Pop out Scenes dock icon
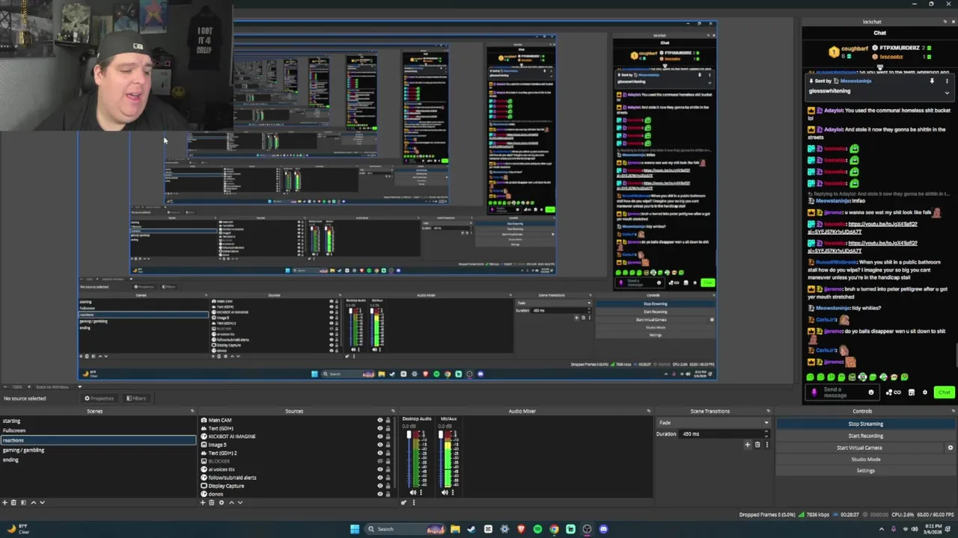This screenshot has width=958, height=538. coord(192,411)
